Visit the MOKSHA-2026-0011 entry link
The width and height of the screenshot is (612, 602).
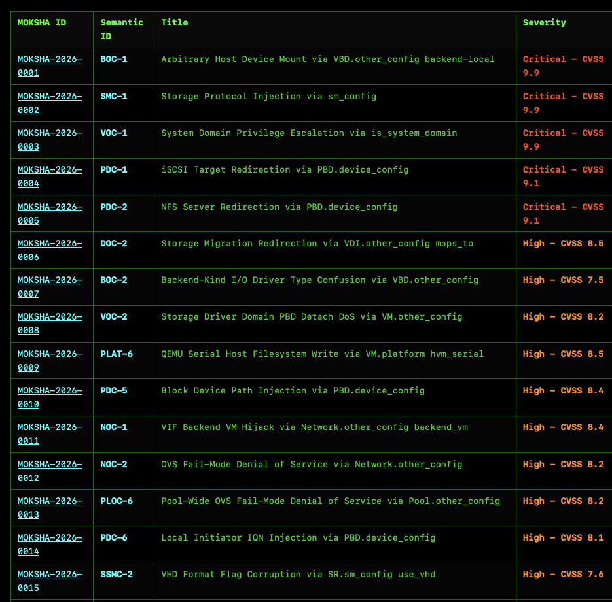pyautogui.click(x=50, y=434)
